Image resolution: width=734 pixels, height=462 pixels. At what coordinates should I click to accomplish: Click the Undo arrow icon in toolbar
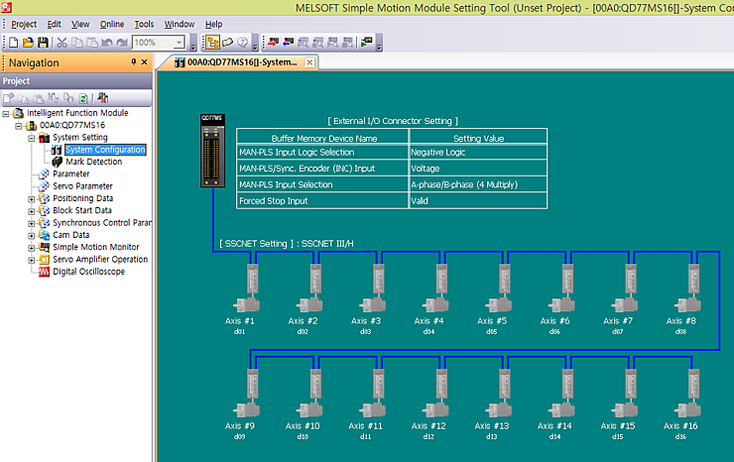107,43
